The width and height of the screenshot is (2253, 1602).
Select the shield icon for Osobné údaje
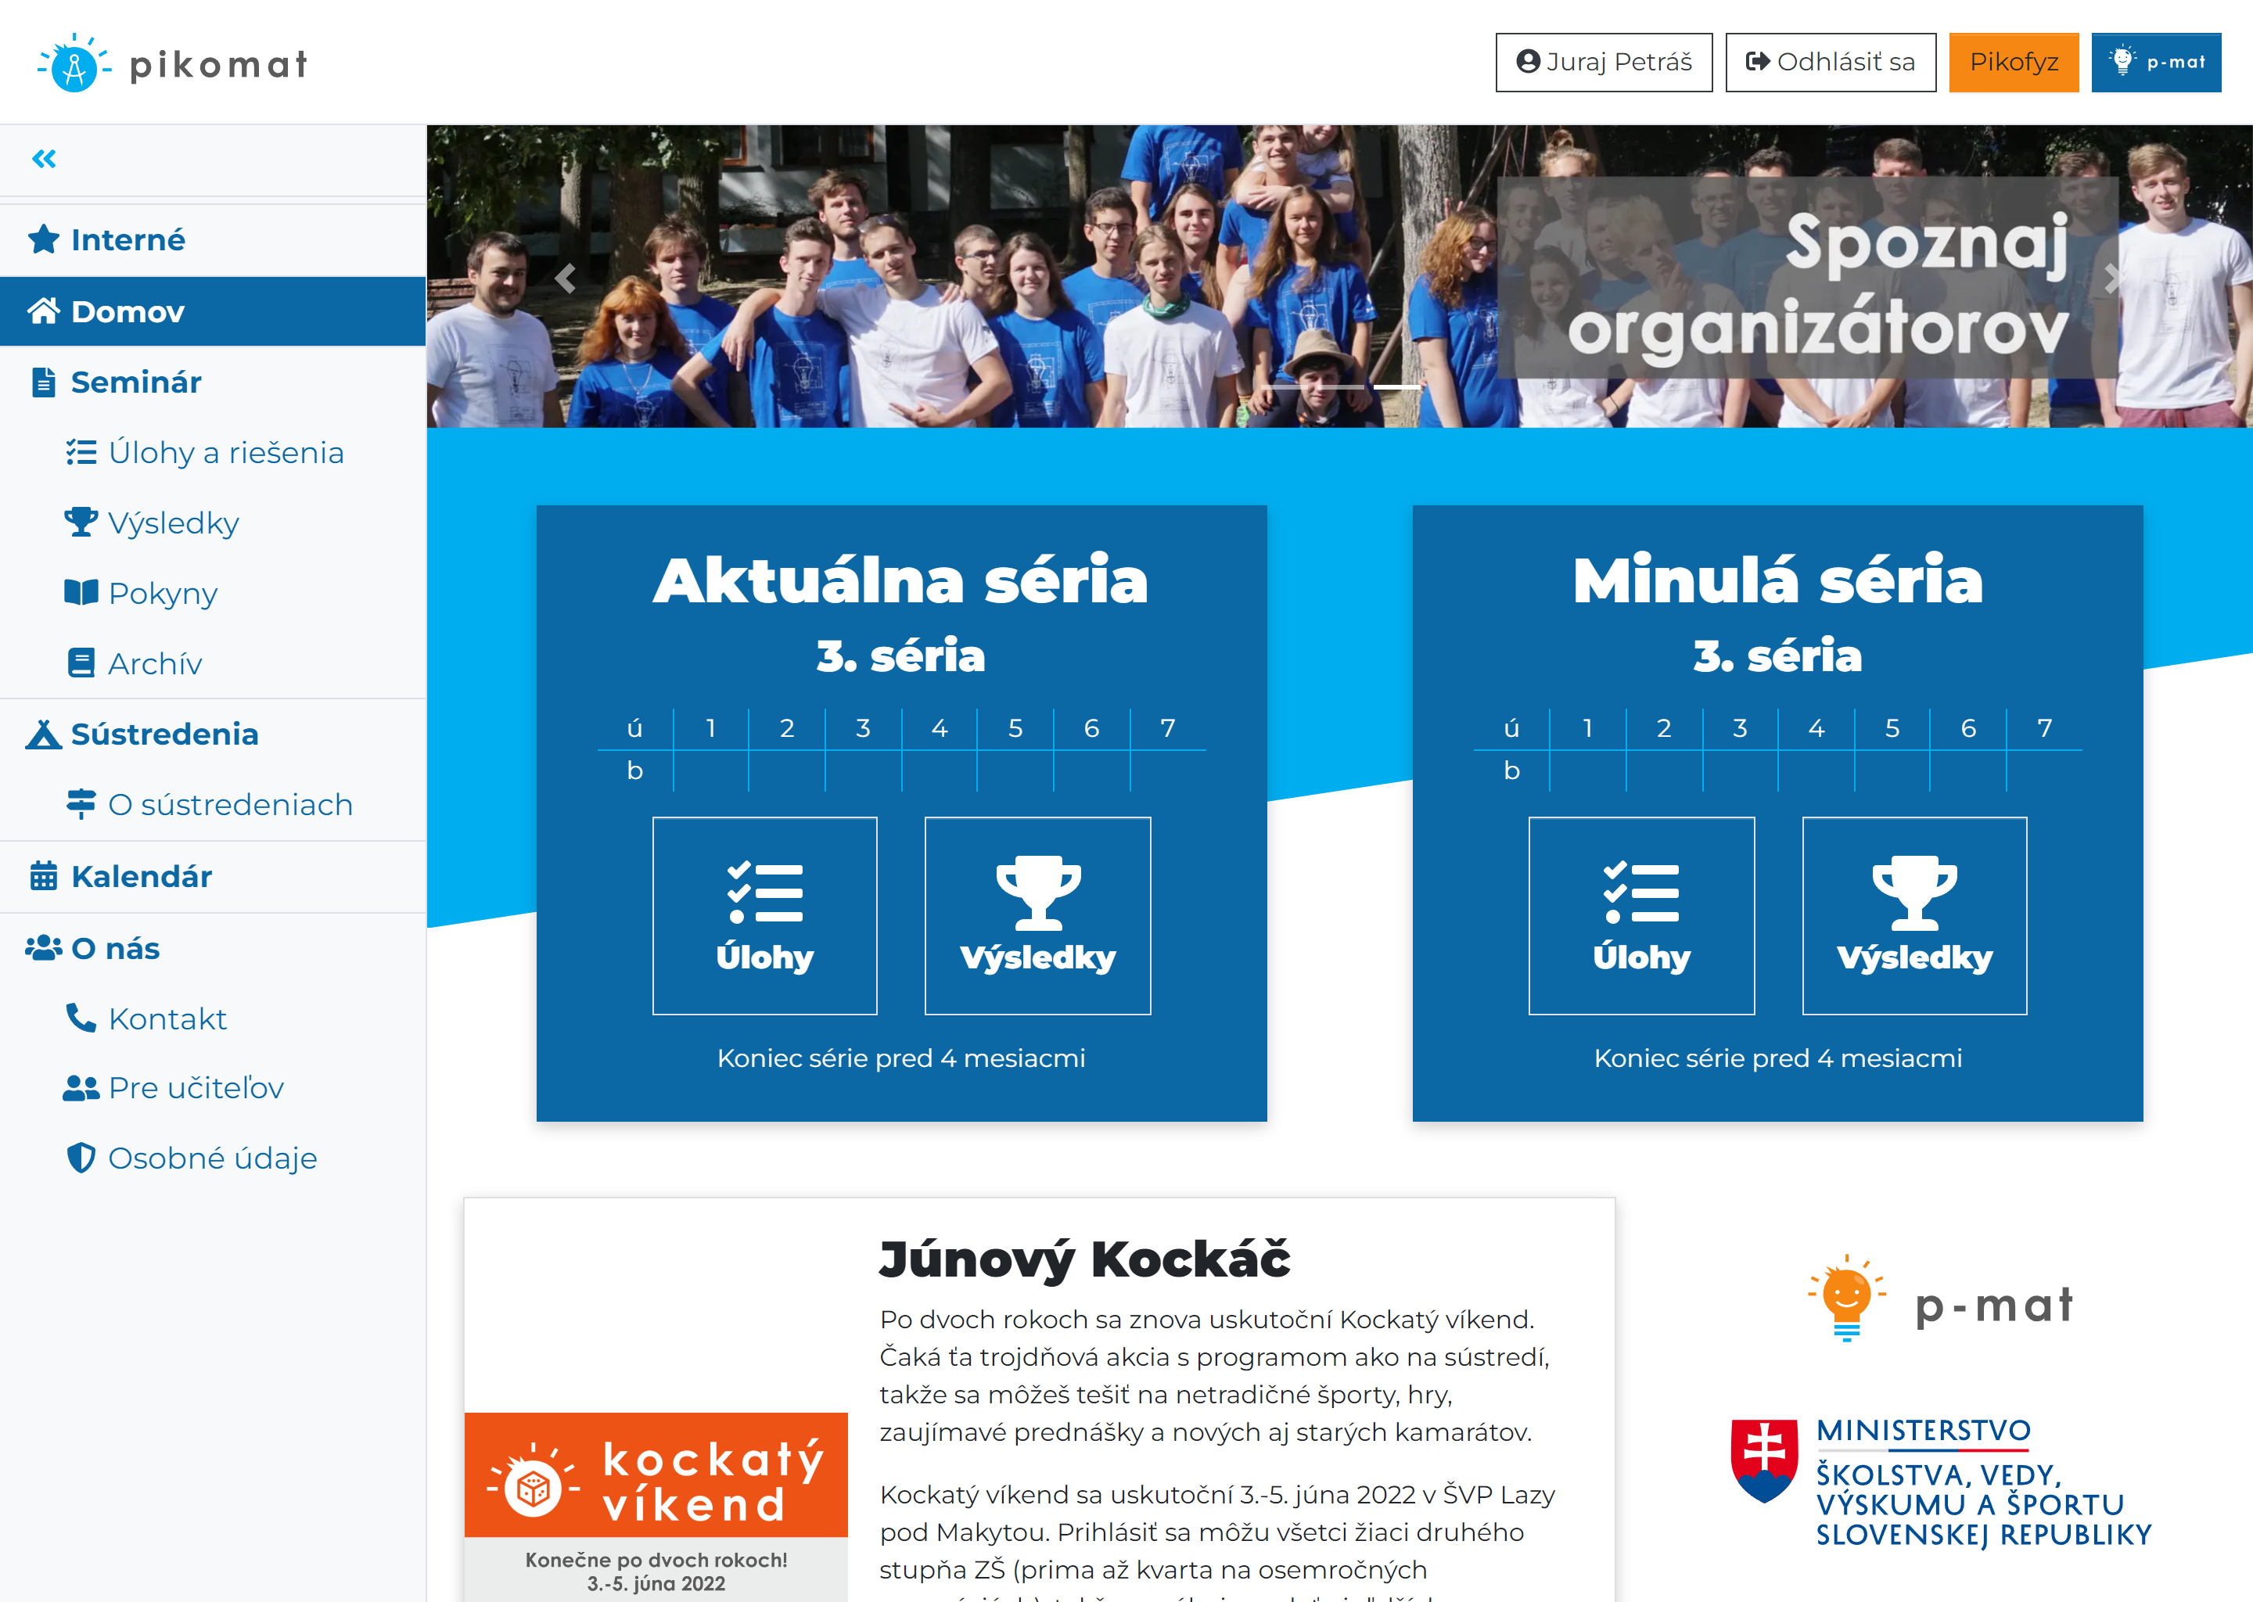pos(82,1157)
